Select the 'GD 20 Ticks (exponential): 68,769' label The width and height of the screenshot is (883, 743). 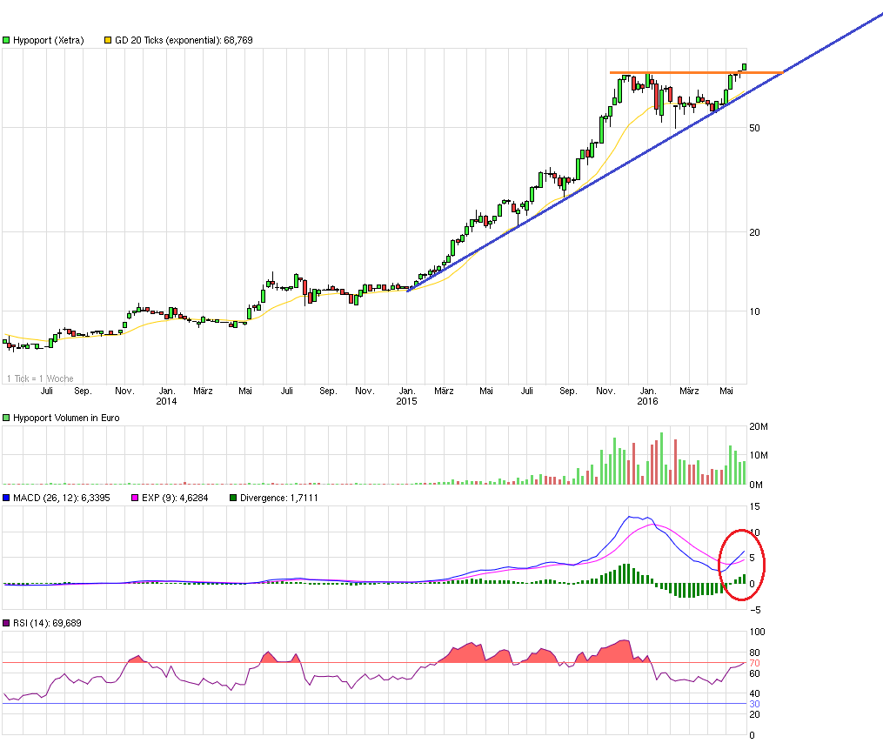(x=184, y=41)
